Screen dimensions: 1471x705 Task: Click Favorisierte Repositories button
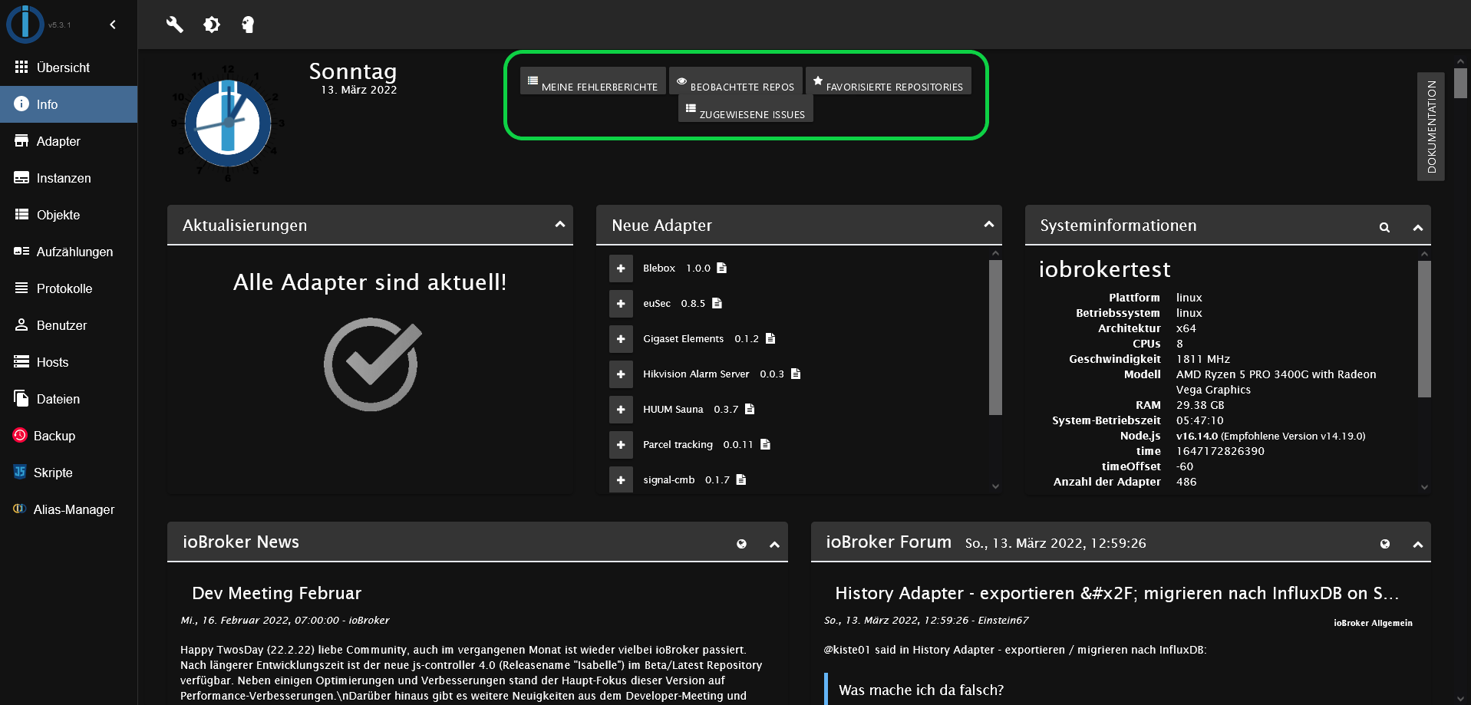click(x=888, y=81)
